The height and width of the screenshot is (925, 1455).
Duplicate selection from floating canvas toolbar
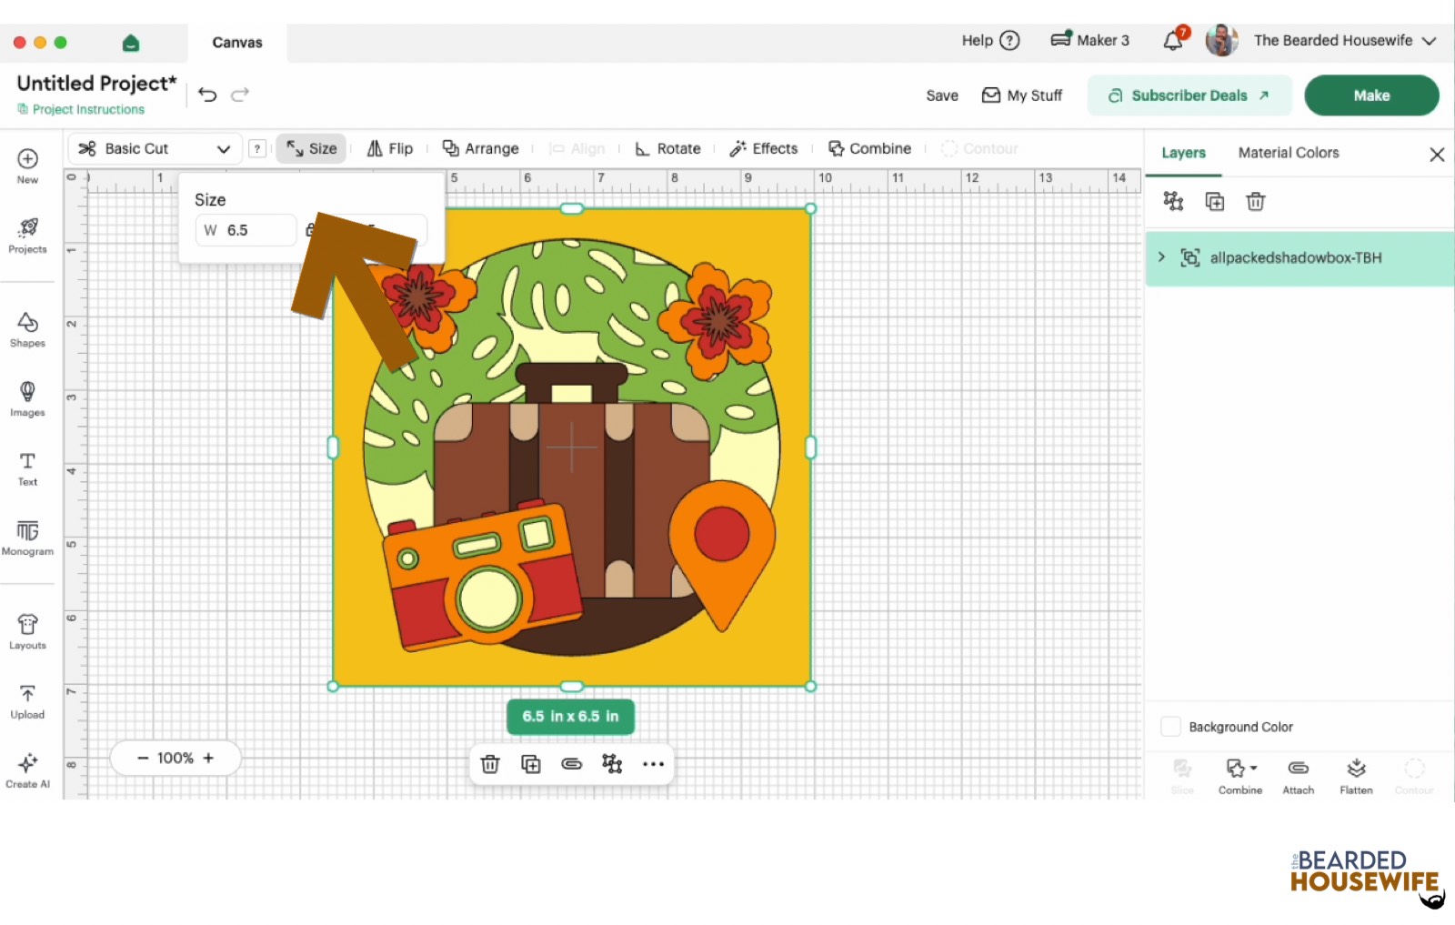[531, 764]
